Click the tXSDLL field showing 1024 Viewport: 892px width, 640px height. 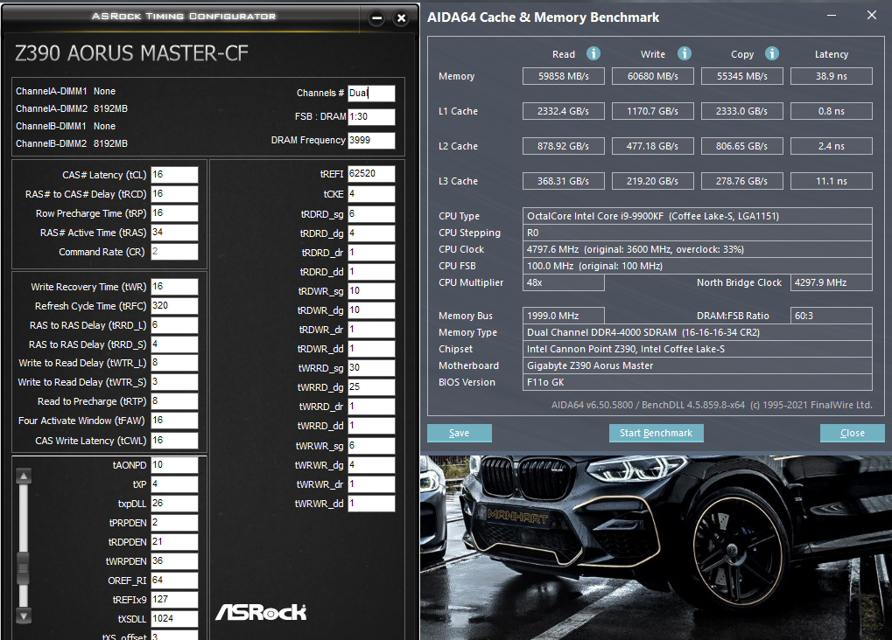coord(175,619)
